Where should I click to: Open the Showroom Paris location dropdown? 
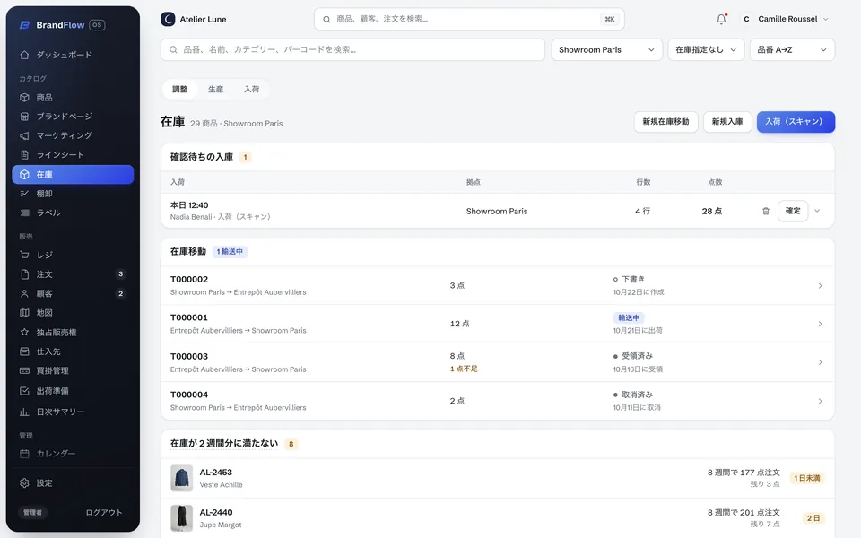tap(607, 49)
